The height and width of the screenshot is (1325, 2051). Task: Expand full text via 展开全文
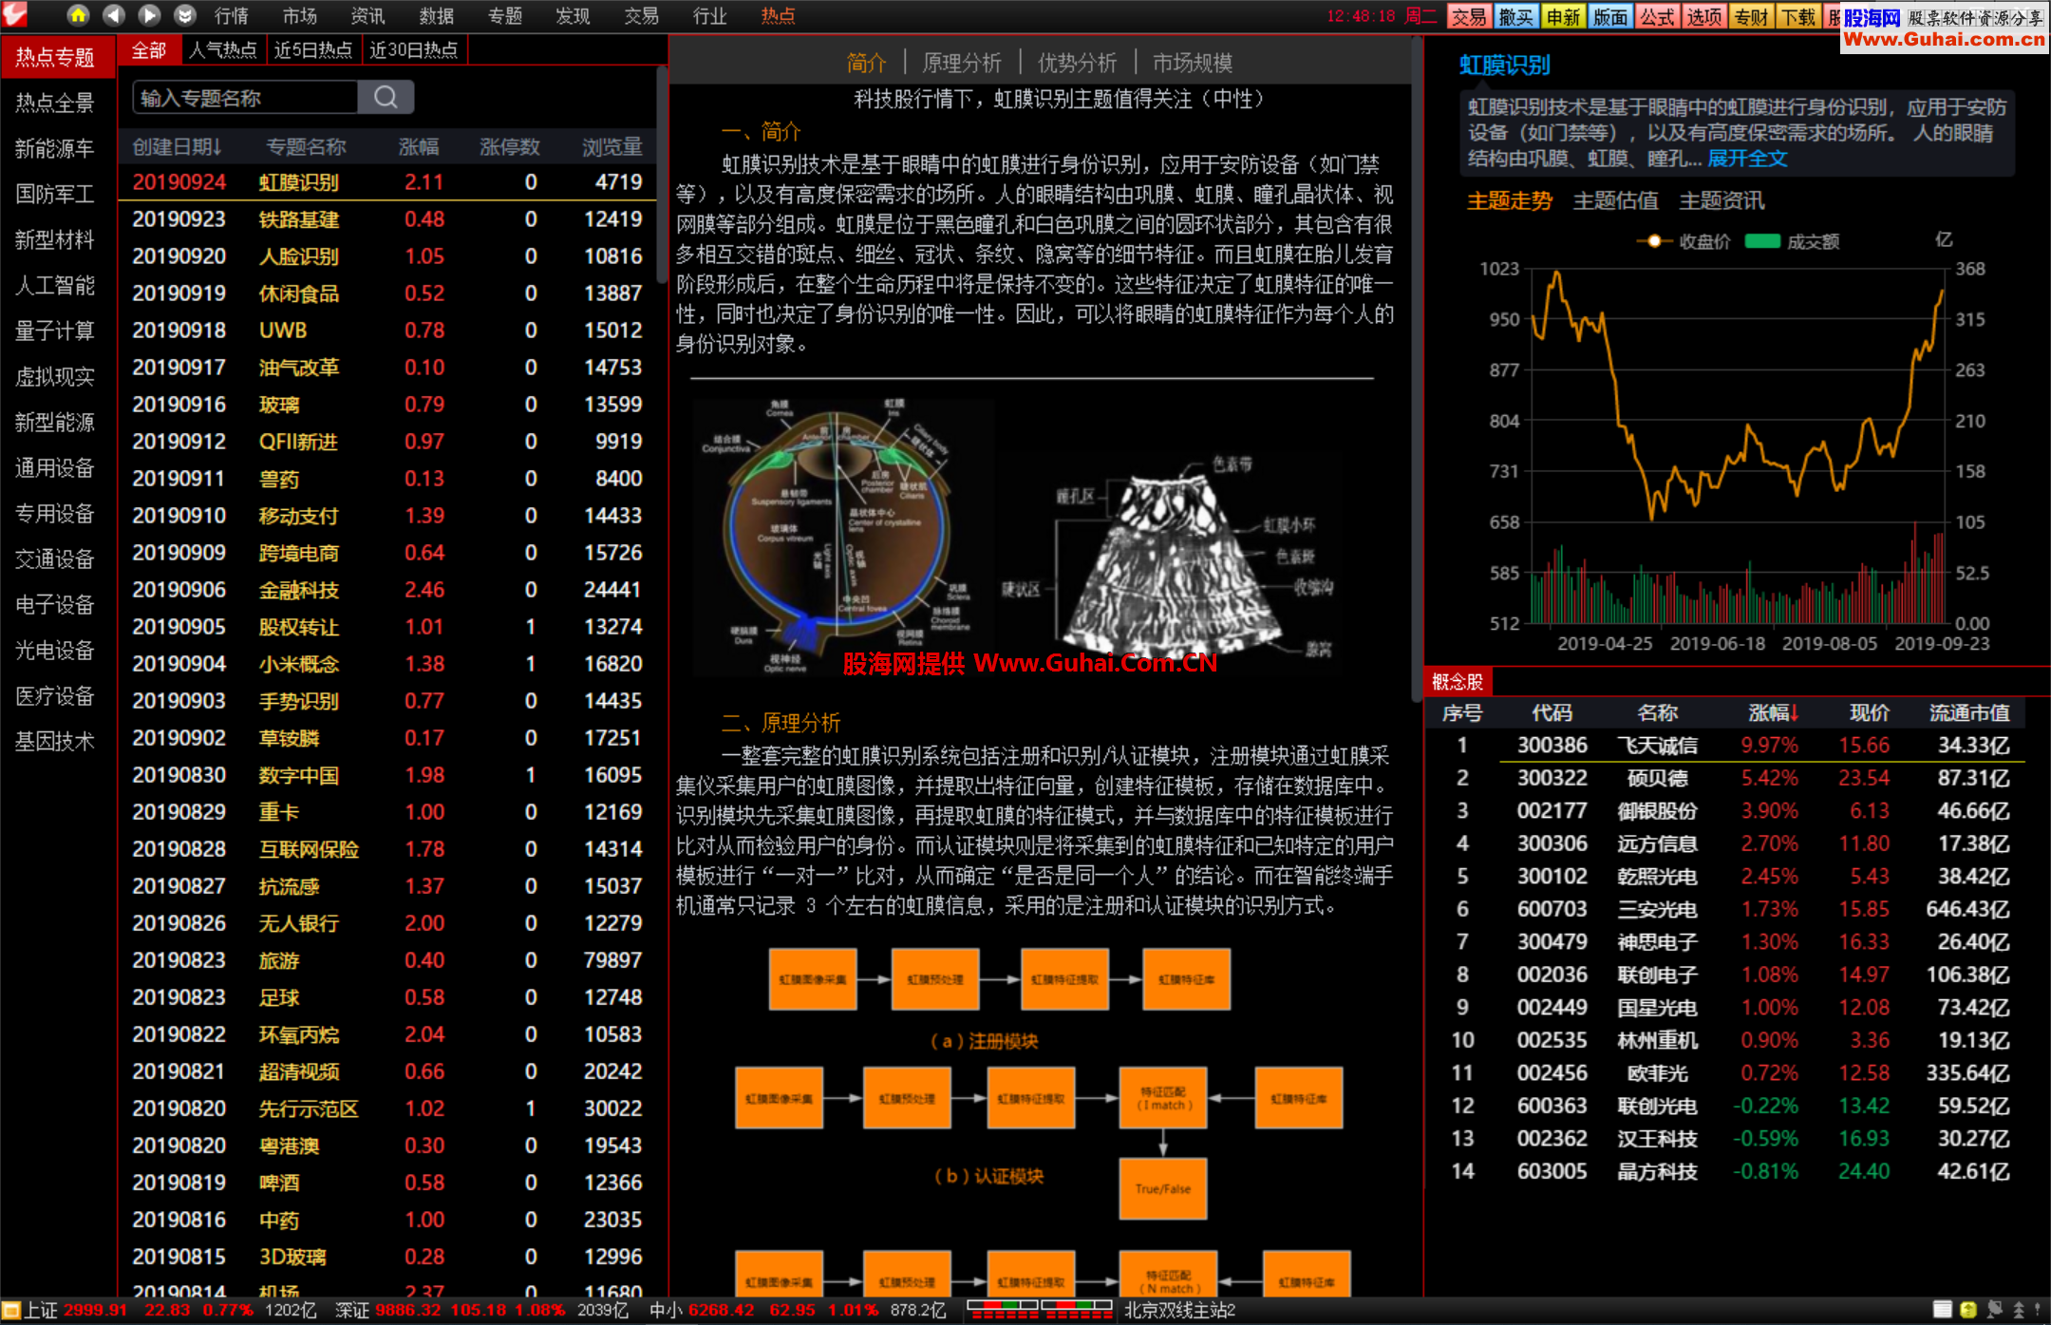(x=1747, y=159)
